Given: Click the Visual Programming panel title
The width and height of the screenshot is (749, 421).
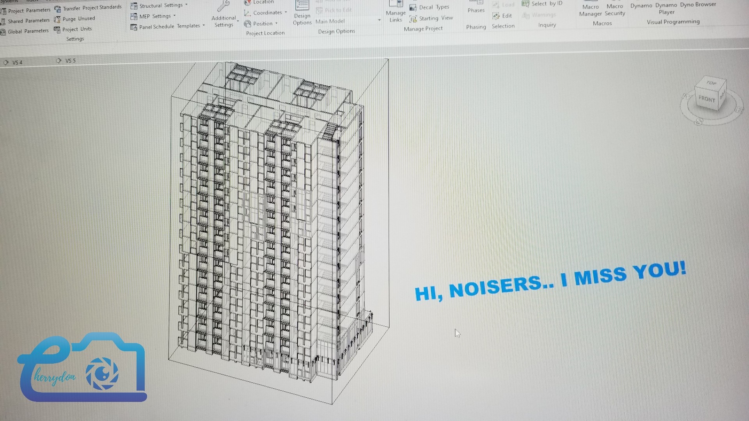Looking at the screenshot, I should 673,22.
